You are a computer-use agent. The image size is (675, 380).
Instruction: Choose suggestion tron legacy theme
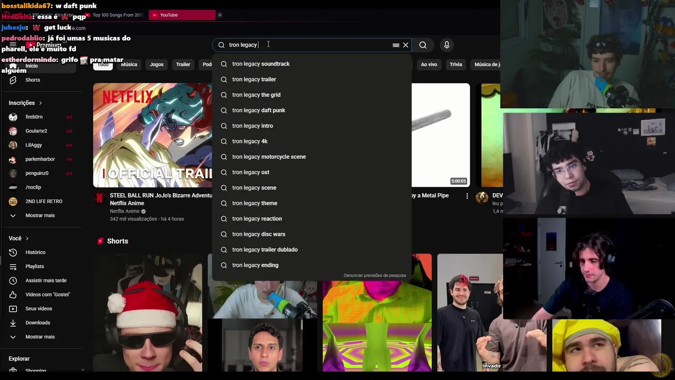(312, 203)
